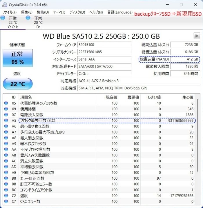This screenshot has width=203, height=208.
Task: Open the ヘルプ(H) menu
Action: point(96,12)
